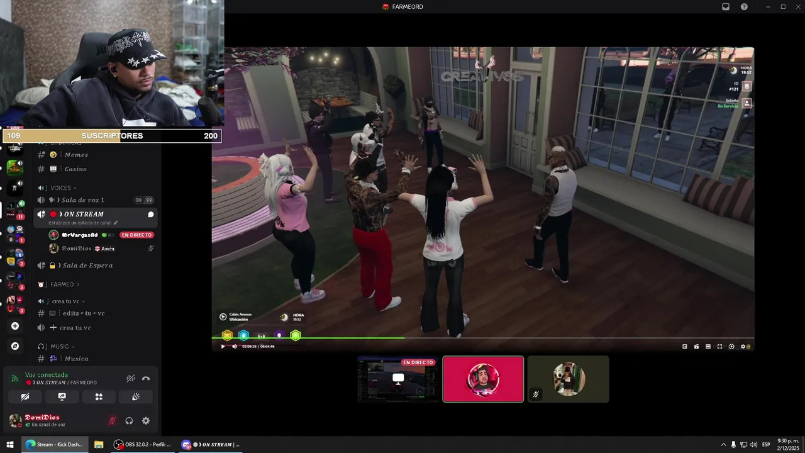Select the pink highlighted participant tile
Image resolution: width=805 pixels, height=453 pixels.
pyautogui.click(x=483, y=379)
